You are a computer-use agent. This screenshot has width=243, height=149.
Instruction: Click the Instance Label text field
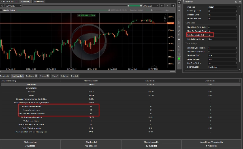pyautogui.click(x=222, y=67)
